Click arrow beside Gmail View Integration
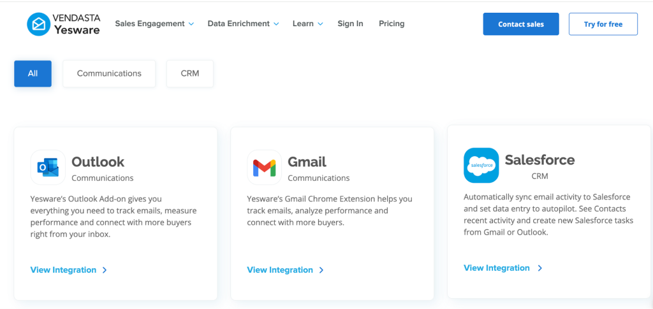653x309 pixels. point(321,270)
